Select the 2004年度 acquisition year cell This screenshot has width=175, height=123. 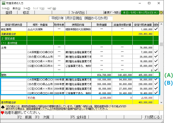pos(59,89)
